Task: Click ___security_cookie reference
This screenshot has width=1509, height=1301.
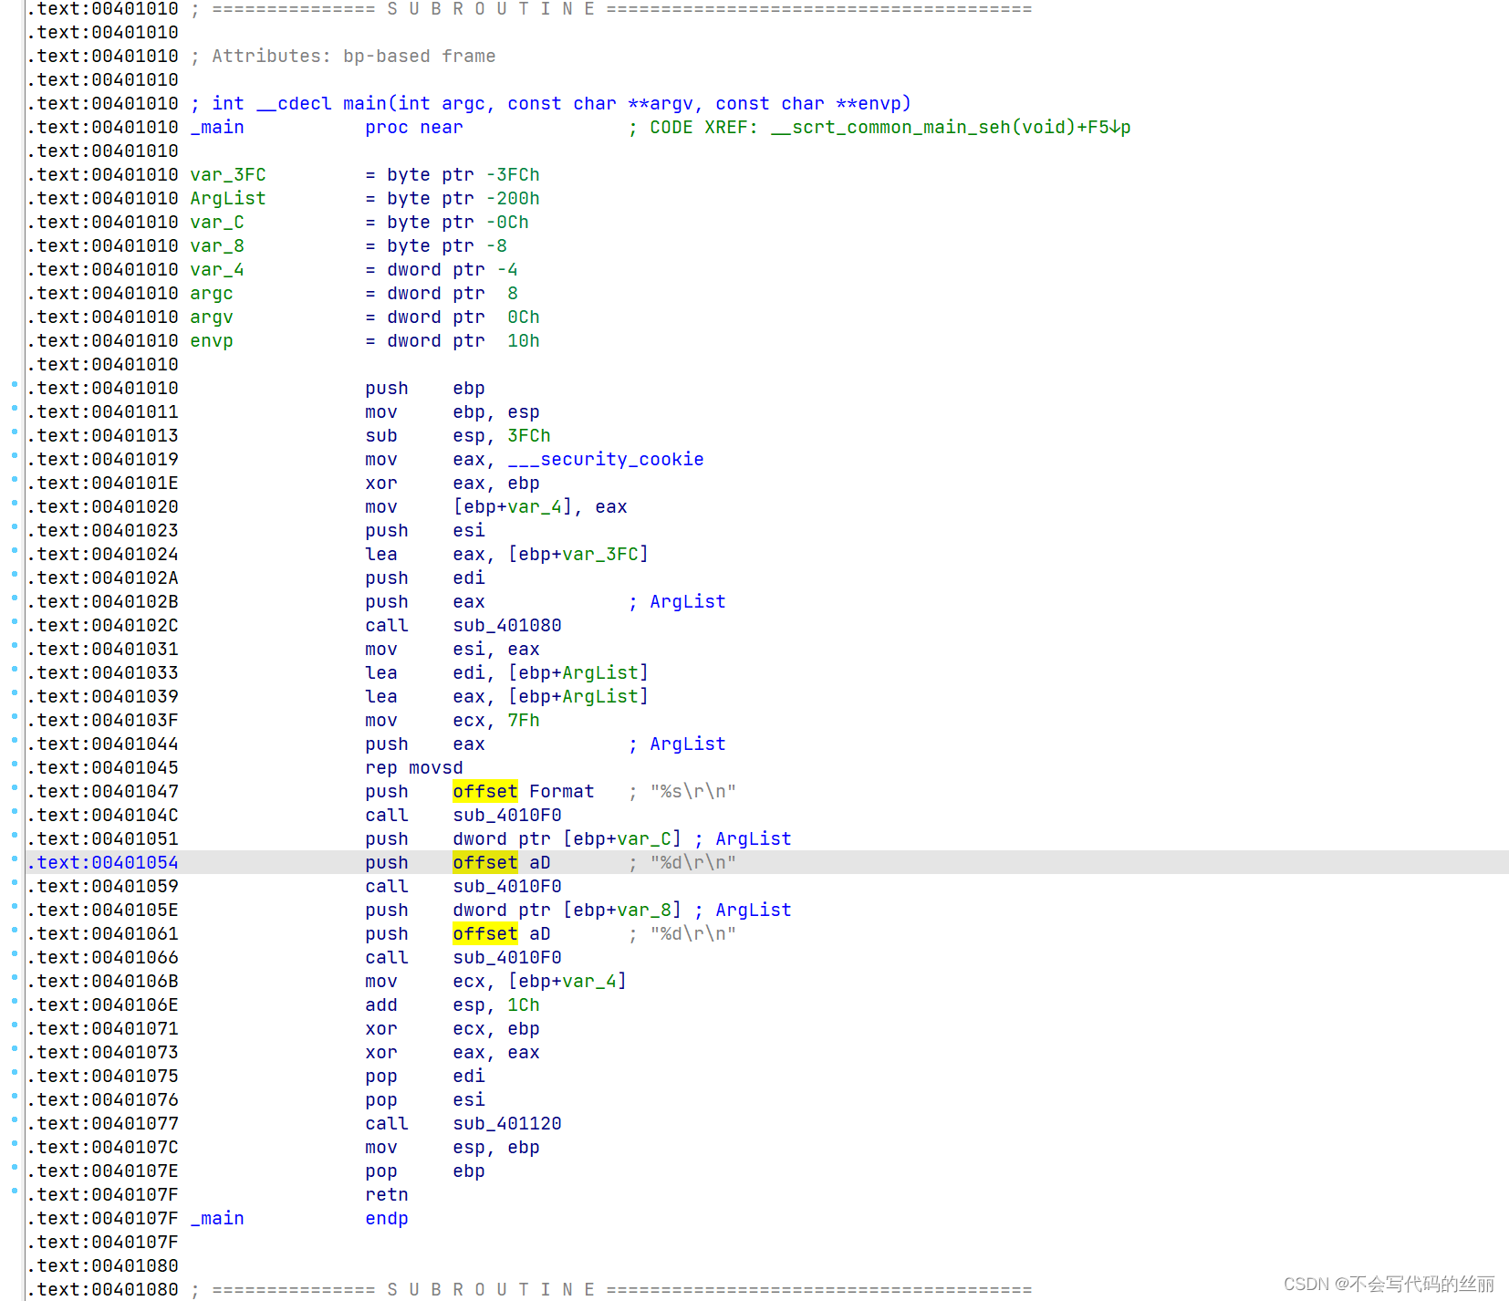Action: [606, 459]
